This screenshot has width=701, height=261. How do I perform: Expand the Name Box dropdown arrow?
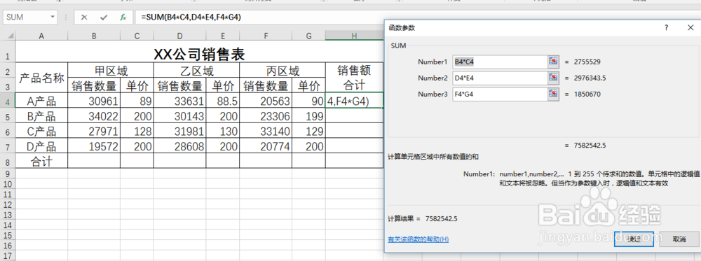[x=53, y=17]
